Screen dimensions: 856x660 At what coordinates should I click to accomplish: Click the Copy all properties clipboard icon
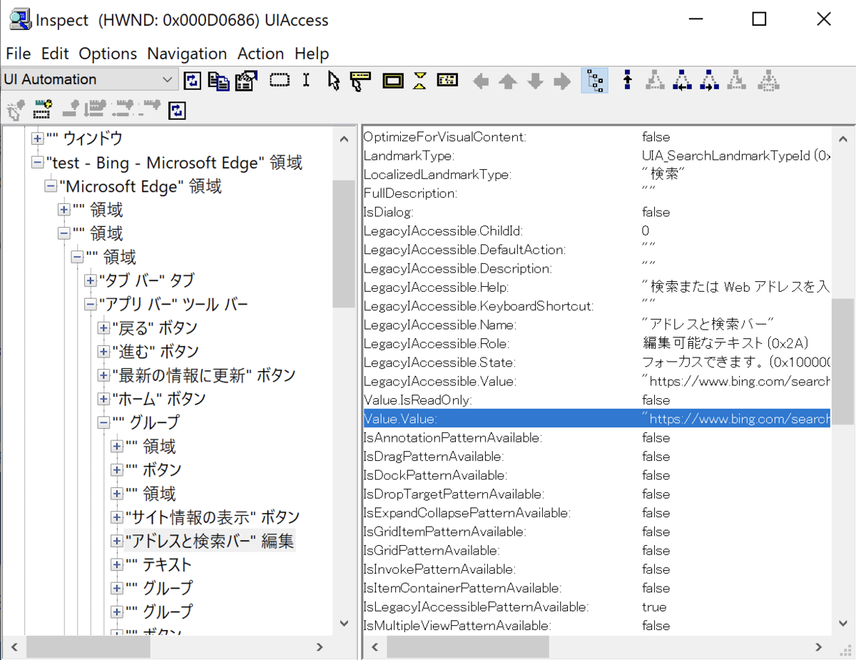(246, 80)
